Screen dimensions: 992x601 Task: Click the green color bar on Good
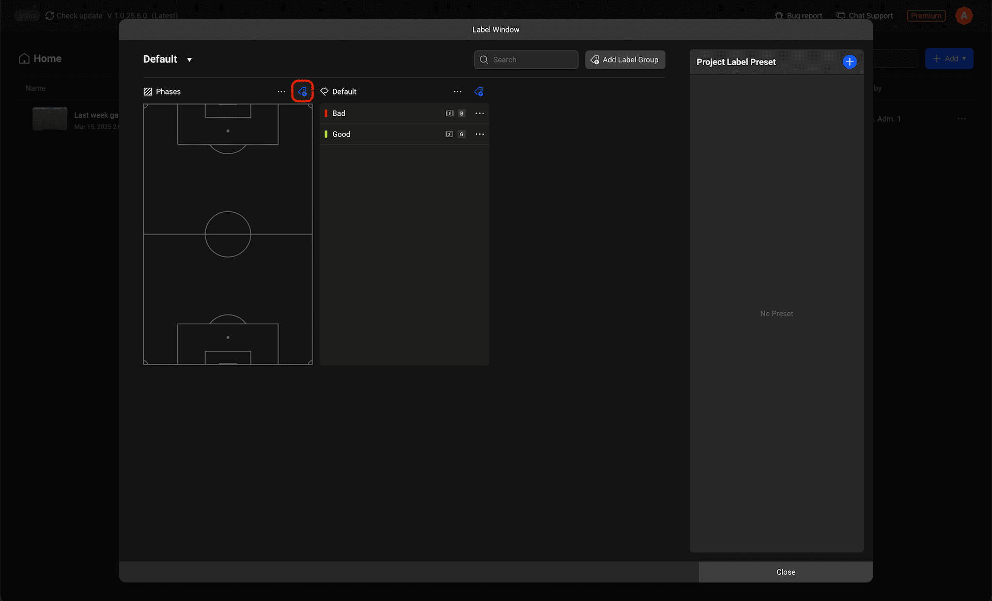(326, 134)
